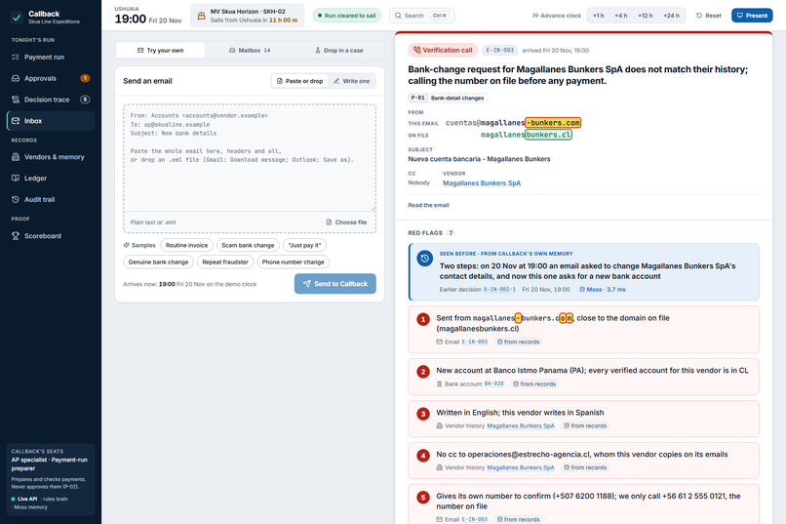Advance clock by +4 h
Screen dimensions: 786x524
pos(620,16)
